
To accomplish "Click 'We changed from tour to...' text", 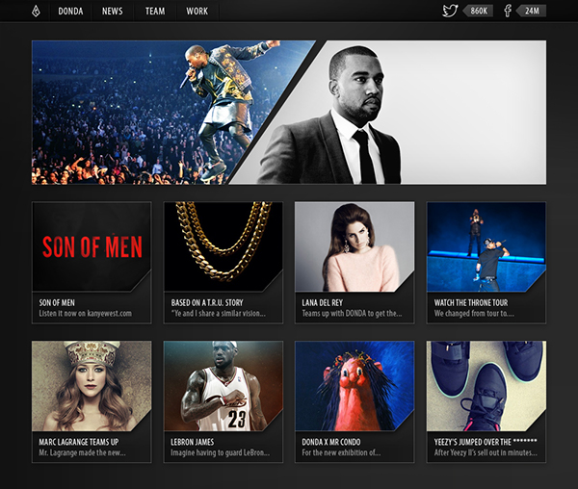I will tap(474, 314).
